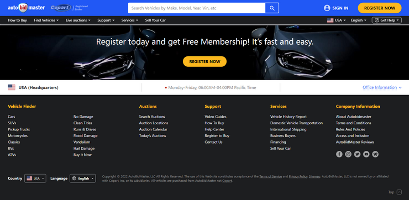Screen dimensions: 409x200
Task: Open the Privacy Policy link
Action: (x=298, y=177)
